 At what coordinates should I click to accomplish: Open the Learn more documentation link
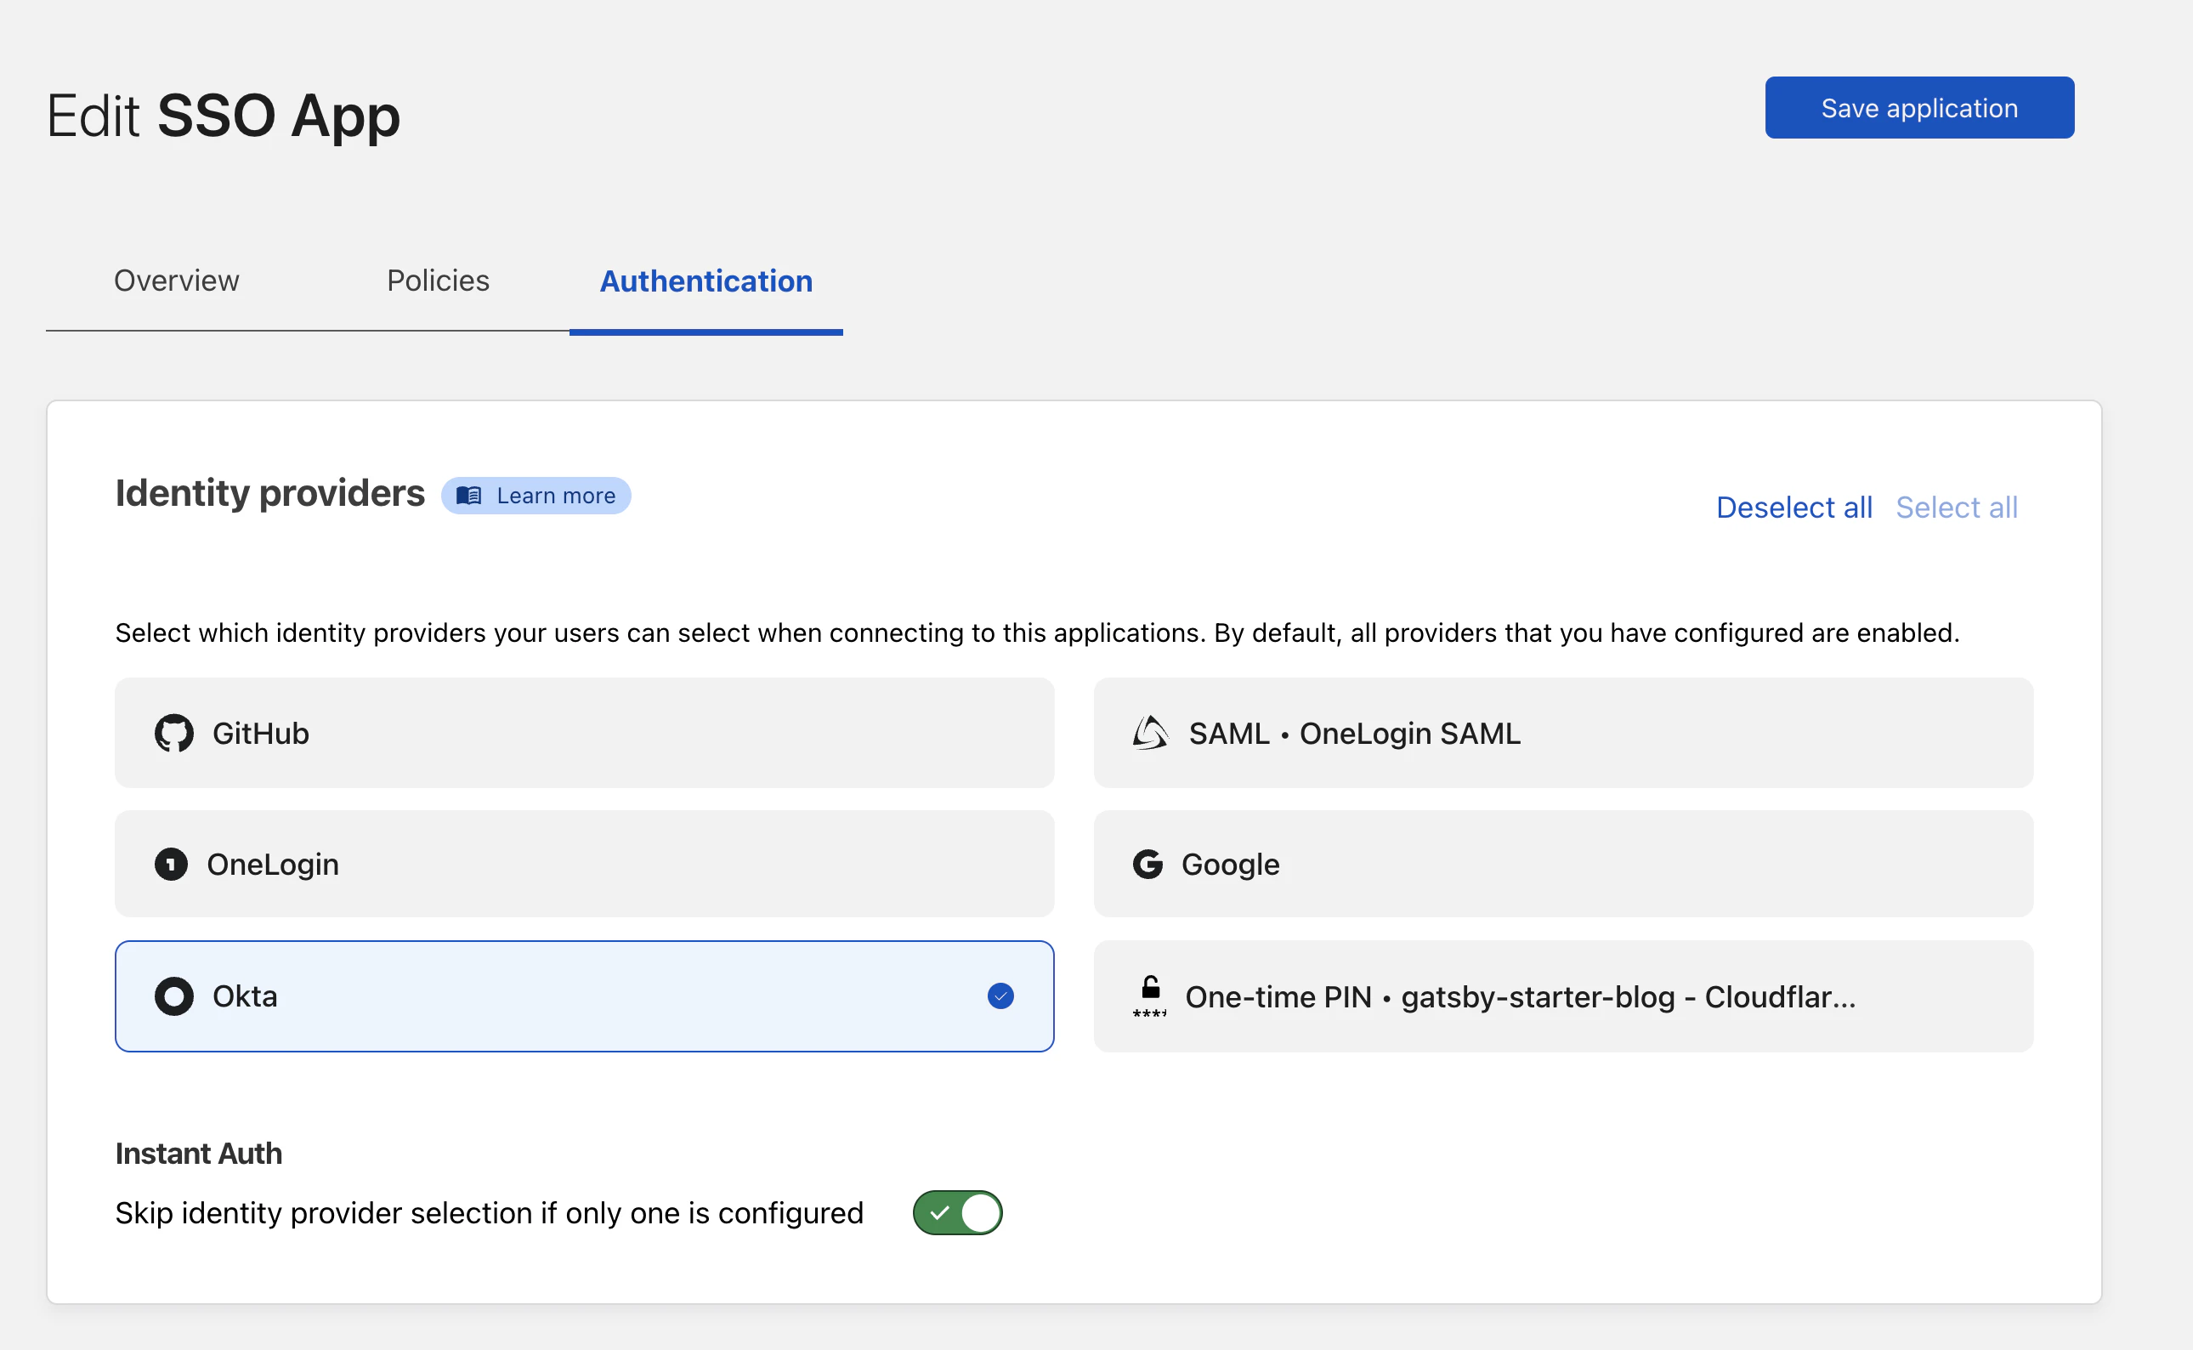click(x=535, y=496)
